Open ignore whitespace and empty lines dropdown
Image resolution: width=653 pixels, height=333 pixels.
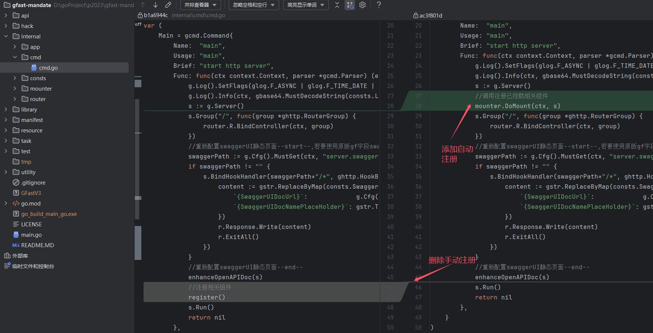click(x=254, y=5)
